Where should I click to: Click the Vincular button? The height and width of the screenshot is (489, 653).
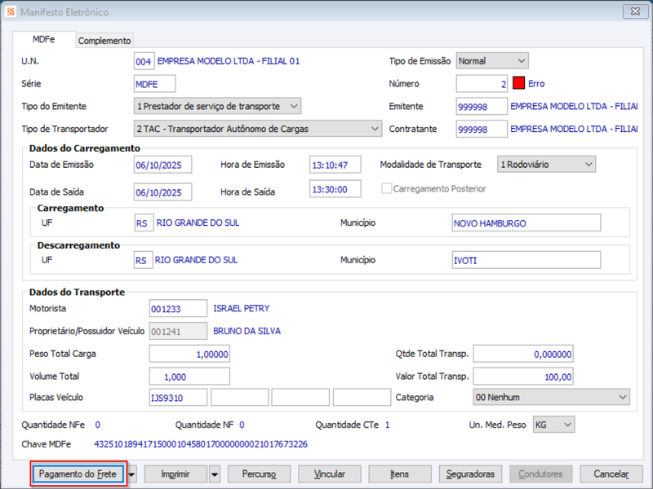tap(330, 474)
